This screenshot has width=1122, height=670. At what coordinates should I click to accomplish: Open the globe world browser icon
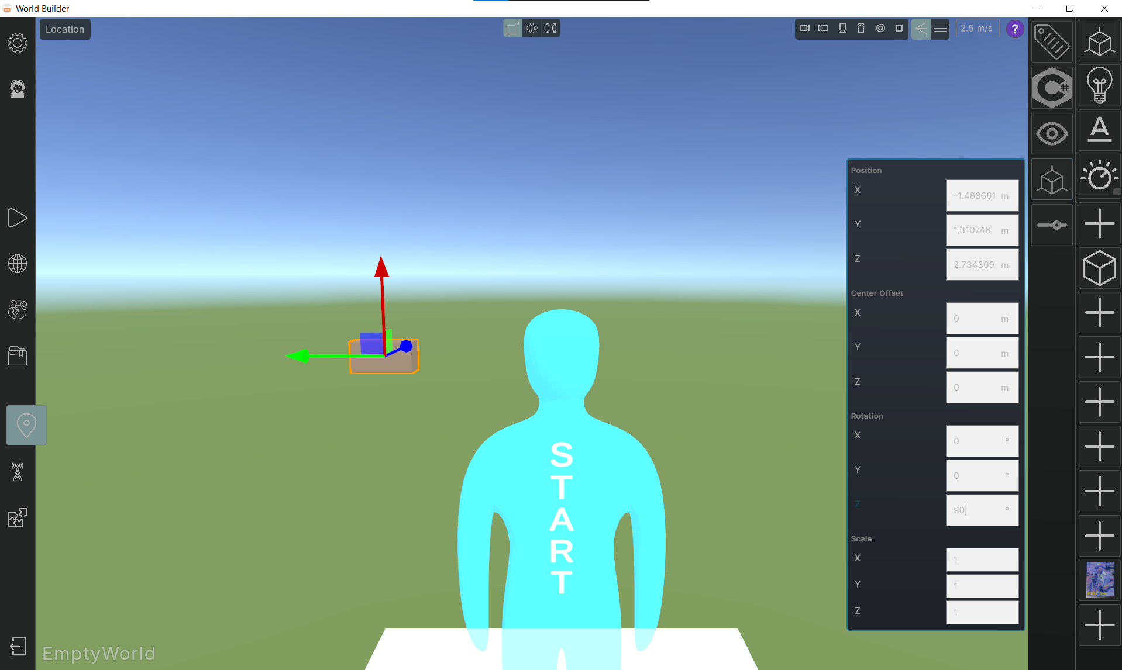(18, 264)
